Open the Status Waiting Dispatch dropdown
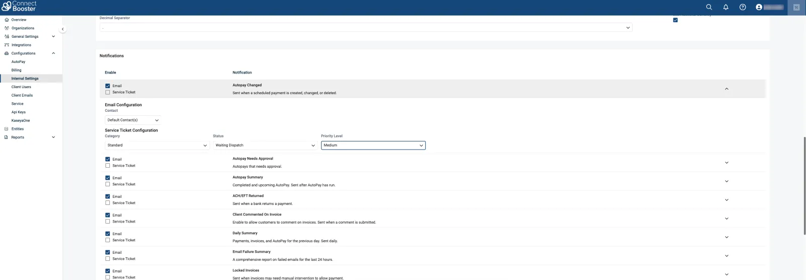 tap(265, 146)
